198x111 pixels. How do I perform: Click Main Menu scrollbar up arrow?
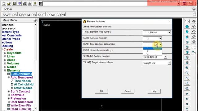click(x=36, y=24)
